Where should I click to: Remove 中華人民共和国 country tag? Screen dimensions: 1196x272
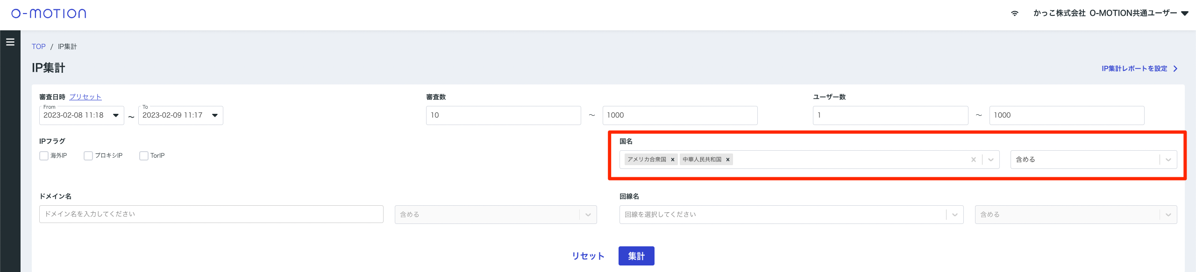[727, 160]
